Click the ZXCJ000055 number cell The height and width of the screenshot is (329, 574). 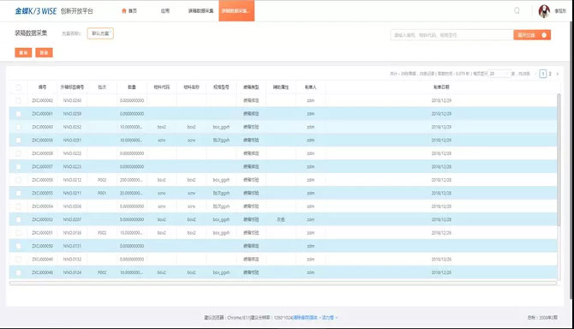[43, 194]
